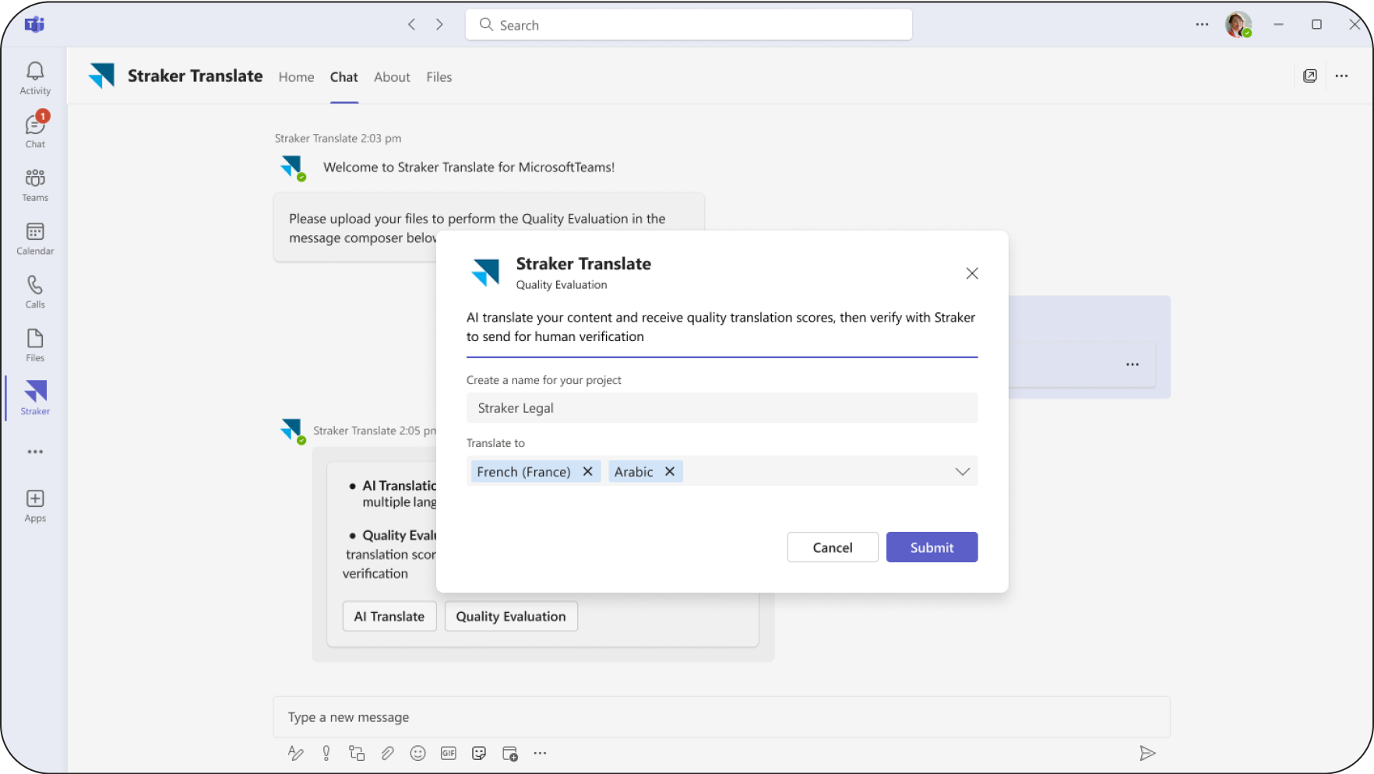Click the Microsoft Teams logo
This screenshot has height=774, width=1374.
pos(34,25)
